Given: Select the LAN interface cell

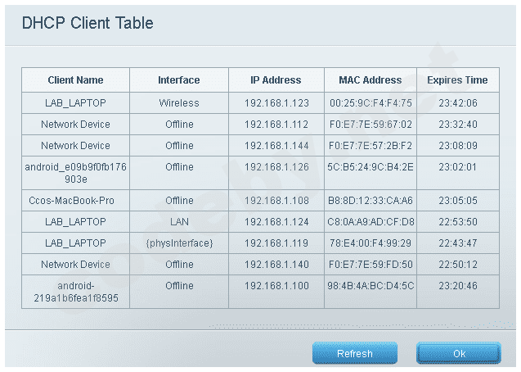Looking at the screenshot, I should pos(179,222).
